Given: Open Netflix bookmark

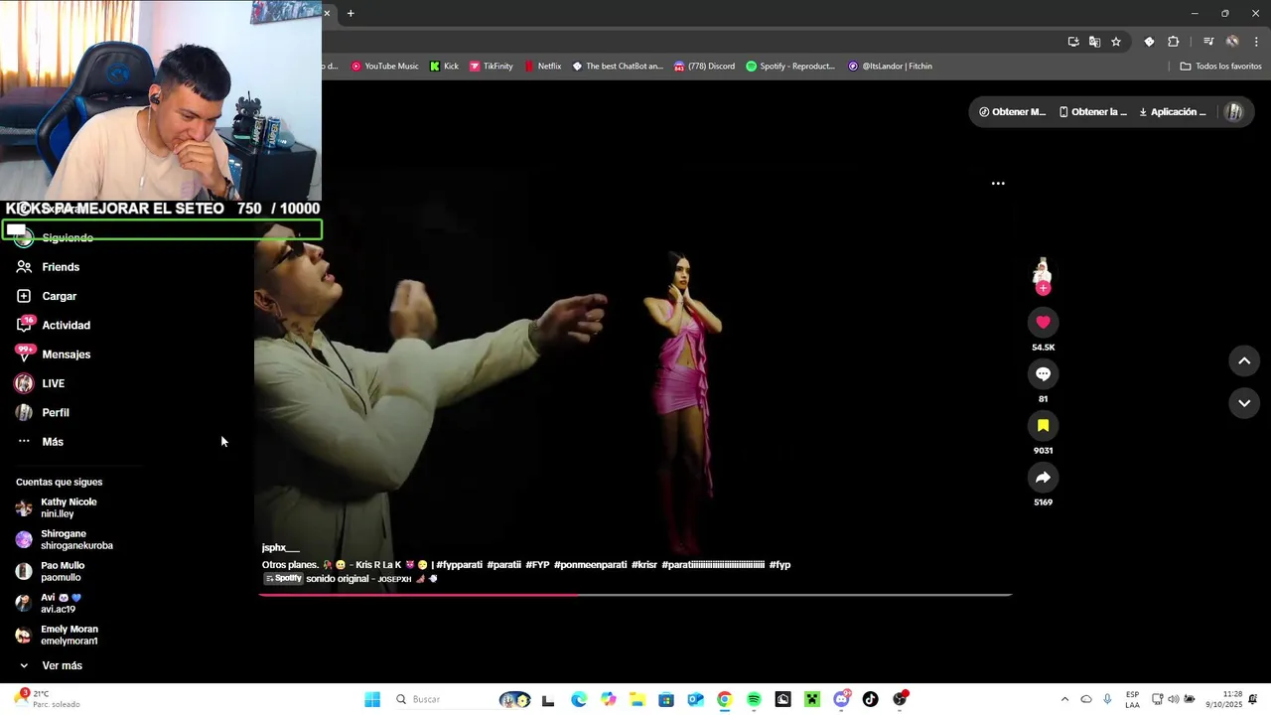Looking at the screenshot, I should point(542,67).
